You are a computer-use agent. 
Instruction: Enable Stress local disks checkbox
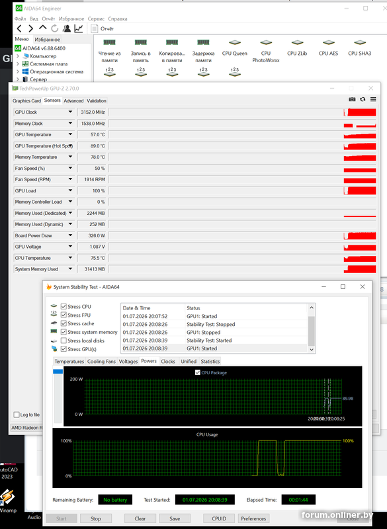point(64,341)
